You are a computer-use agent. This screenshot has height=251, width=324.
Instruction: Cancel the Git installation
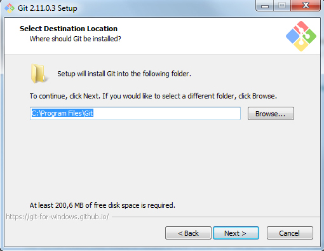coord(290,233)
